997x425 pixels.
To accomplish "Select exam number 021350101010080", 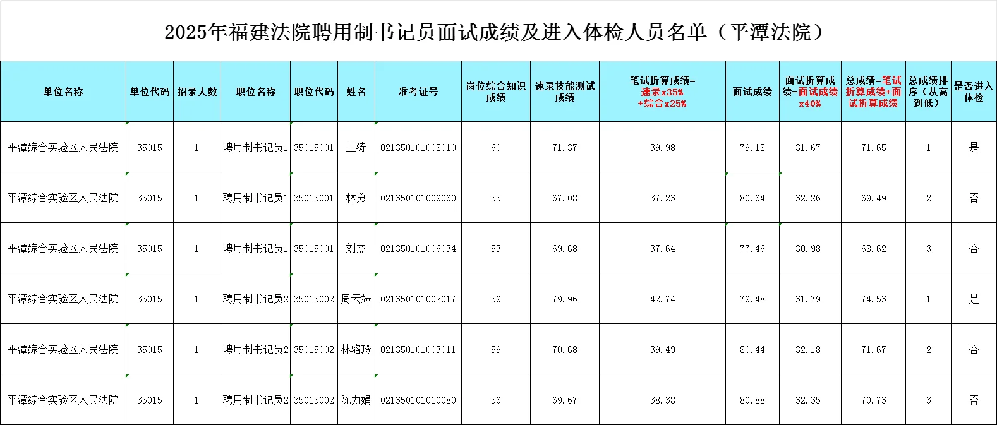I will [x=418, y=400].
